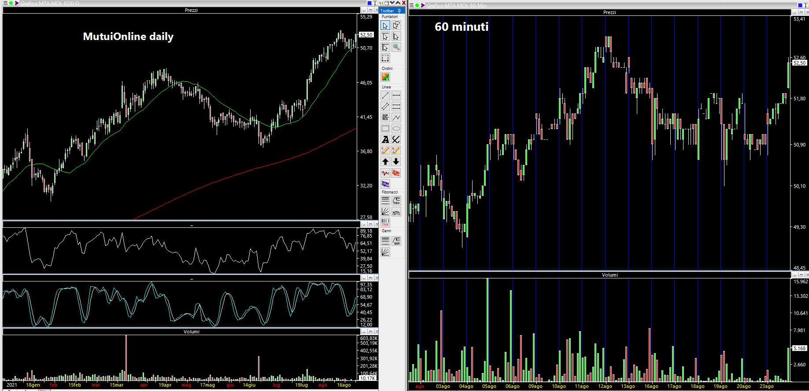This screenshot has width=809, height=391.
Task: Click the 60 minuti chart label
Action: coord(462,27)
